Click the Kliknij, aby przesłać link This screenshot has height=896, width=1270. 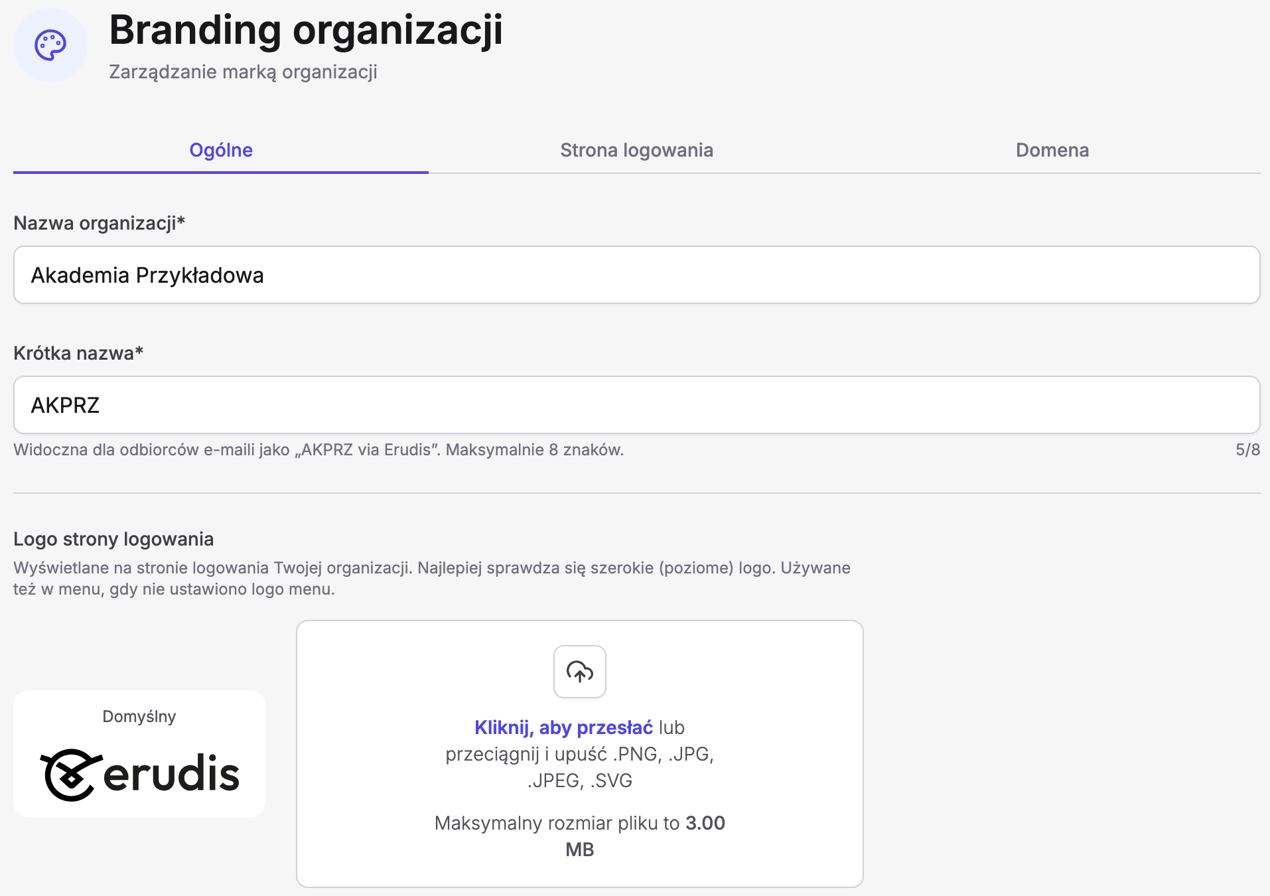564,727
